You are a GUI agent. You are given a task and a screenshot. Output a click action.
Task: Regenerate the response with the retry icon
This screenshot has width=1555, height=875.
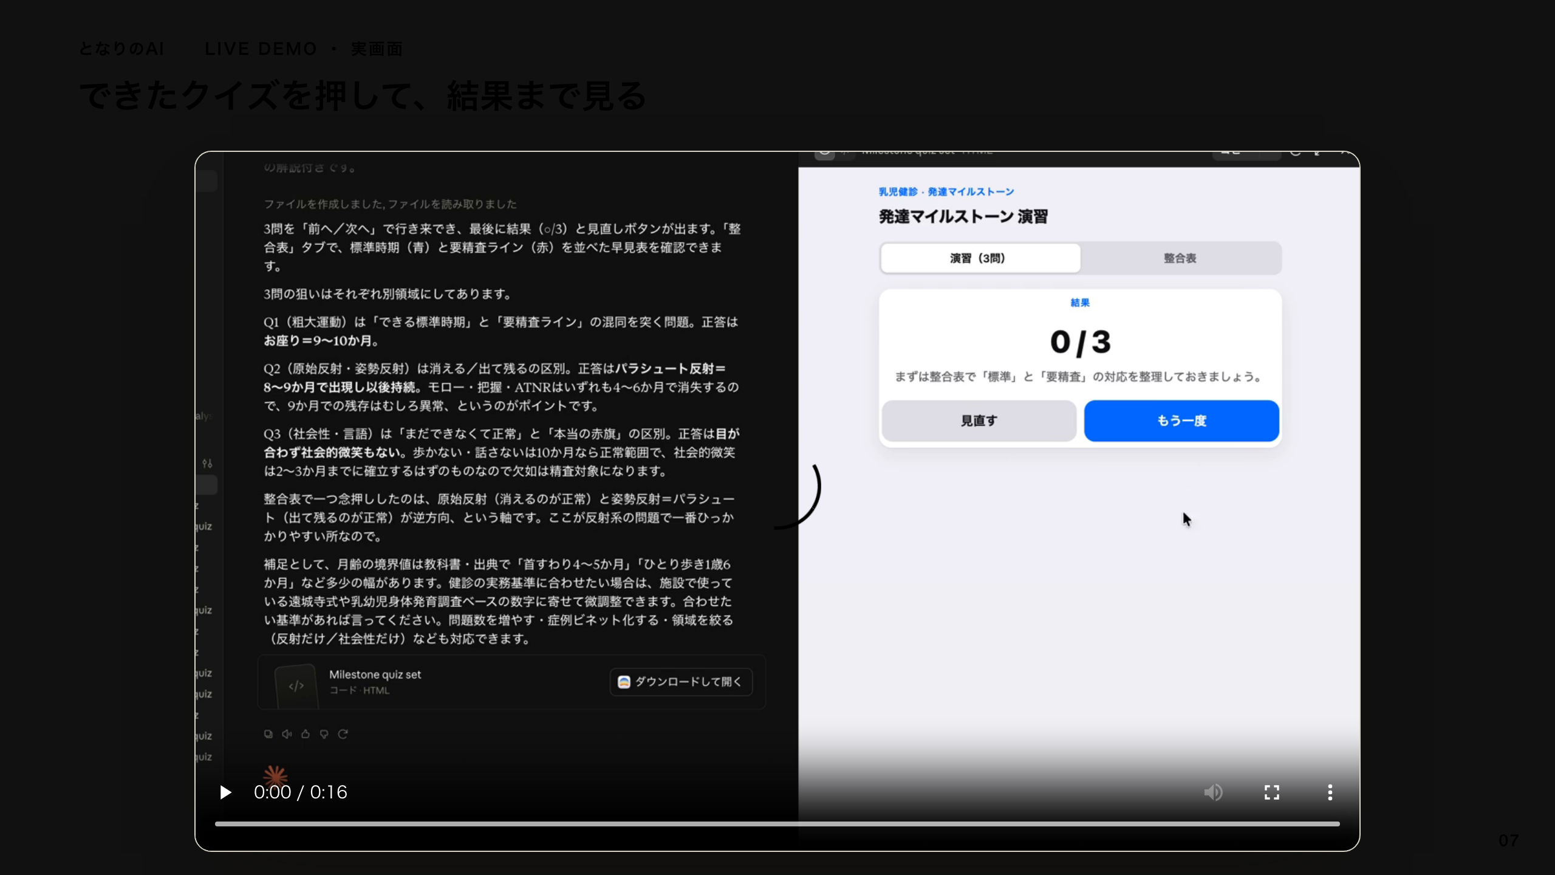pos(343,734)
